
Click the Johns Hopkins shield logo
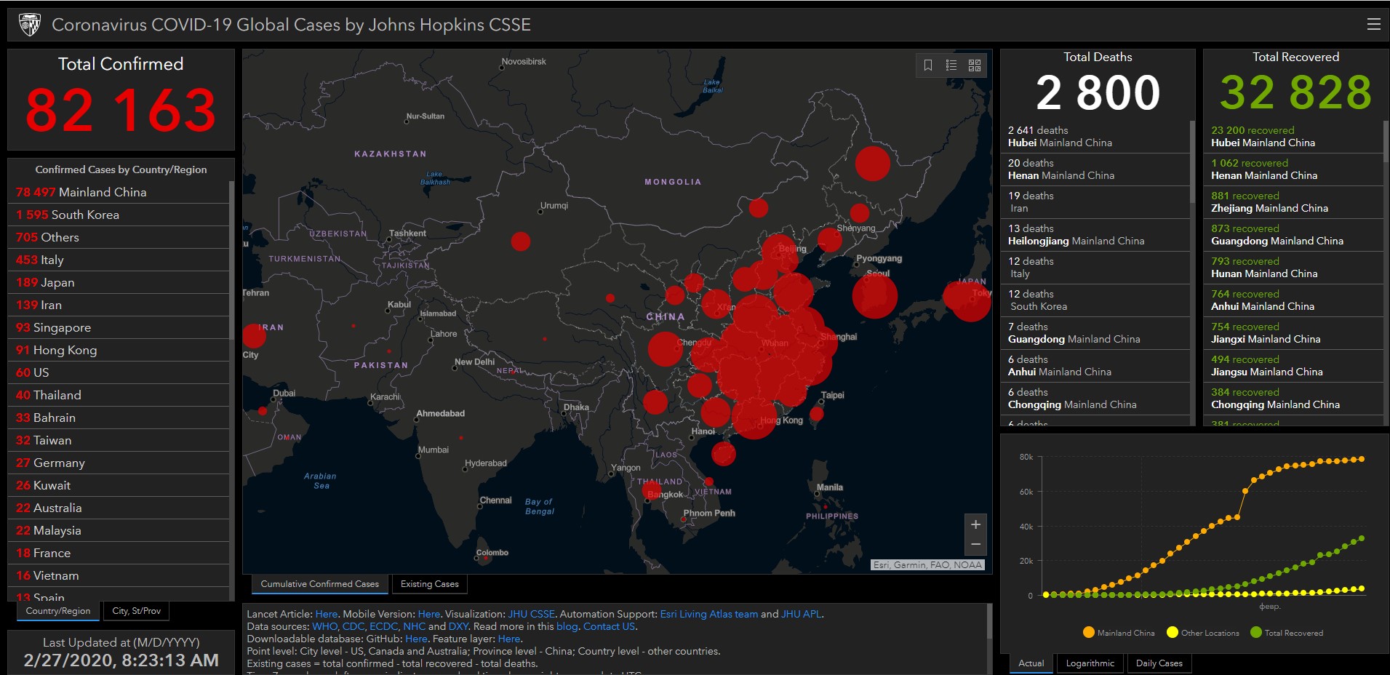coord(29,25)
